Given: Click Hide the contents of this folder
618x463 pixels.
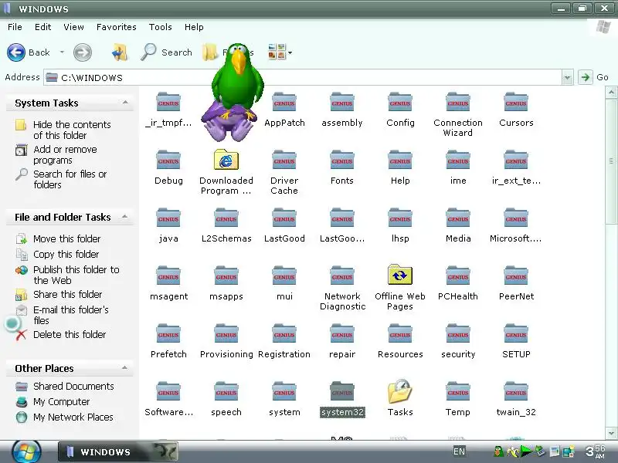Looking at the screenshot, I should (72, 130).
